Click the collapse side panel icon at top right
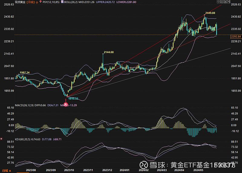The height and width of the screenshot is (173, 242). click(x=229, y=2)
